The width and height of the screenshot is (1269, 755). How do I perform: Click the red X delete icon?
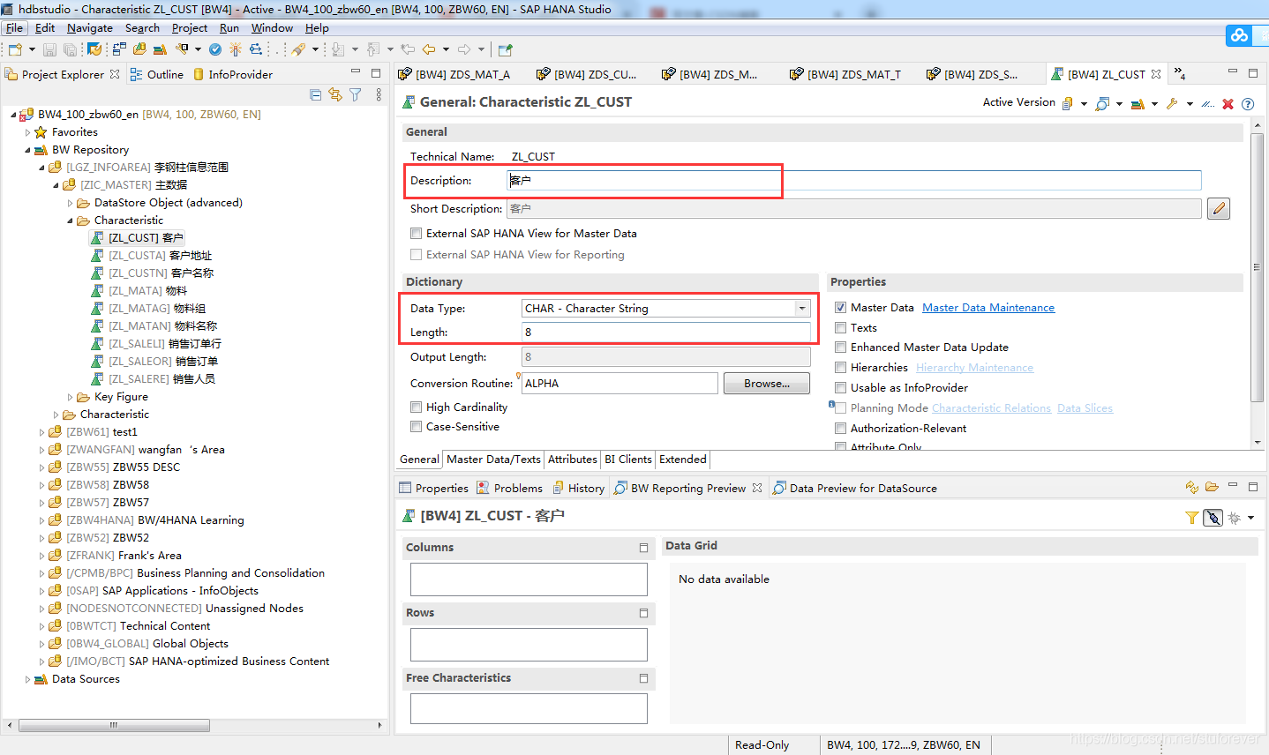tap(1228, 103)
